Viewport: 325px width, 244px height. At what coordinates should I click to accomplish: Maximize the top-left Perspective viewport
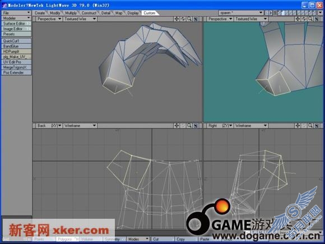(x=196, y=19)
